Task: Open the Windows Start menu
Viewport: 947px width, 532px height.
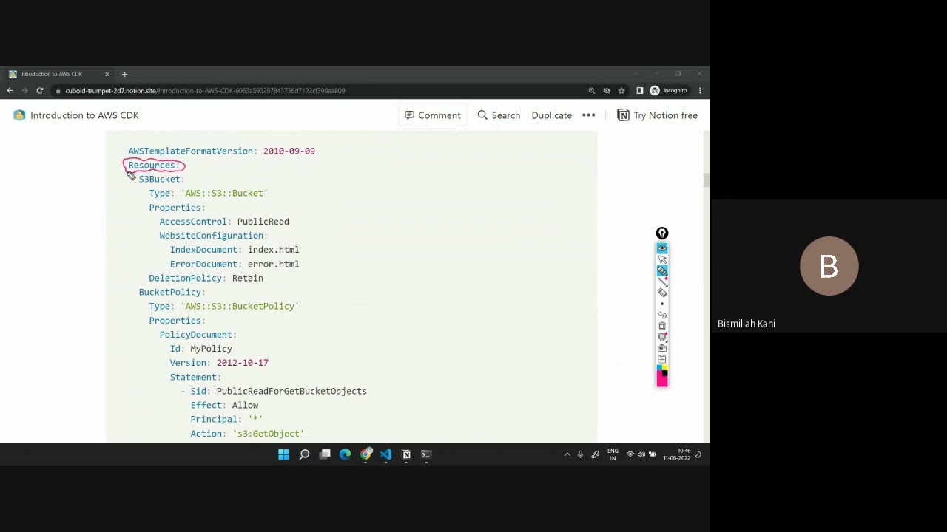Action: click(x=283, y=454)
